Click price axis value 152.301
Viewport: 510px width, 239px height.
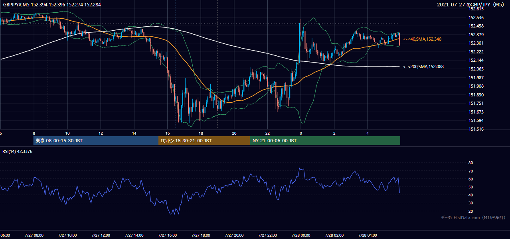(476, 43)
